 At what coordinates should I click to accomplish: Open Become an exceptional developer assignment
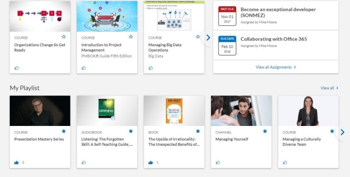(278, 12)
